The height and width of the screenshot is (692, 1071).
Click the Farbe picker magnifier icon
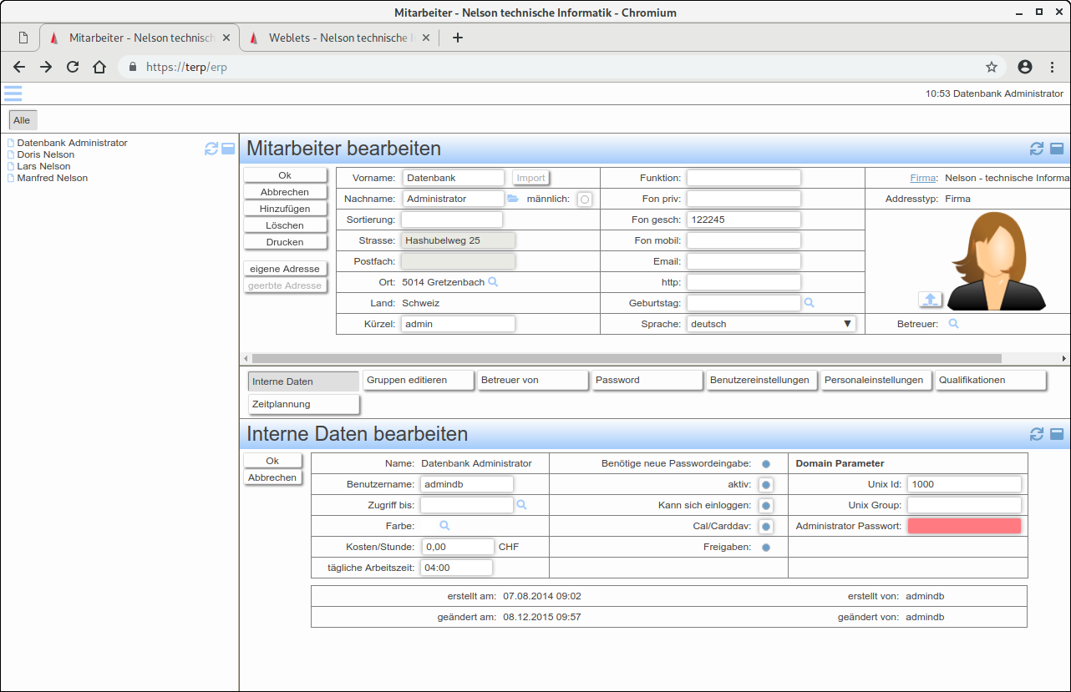pyautogui.click(x=444, y=526)
